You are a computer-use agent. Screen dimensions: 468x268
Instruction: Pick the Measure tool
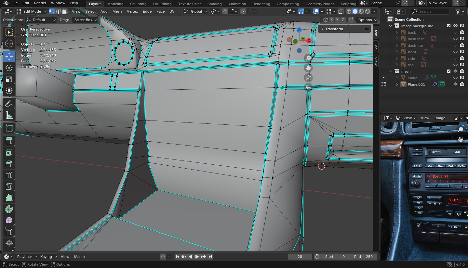click(x=9, y=115)
